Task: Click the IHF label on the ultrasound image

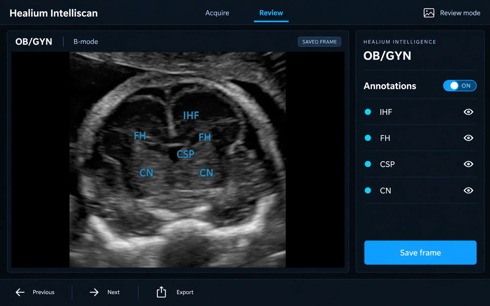Action: [x=191, y=115]
